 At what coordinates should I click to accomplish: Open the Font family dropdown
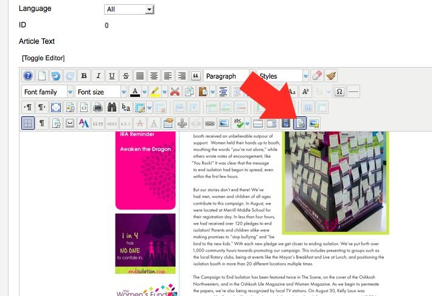47,91
